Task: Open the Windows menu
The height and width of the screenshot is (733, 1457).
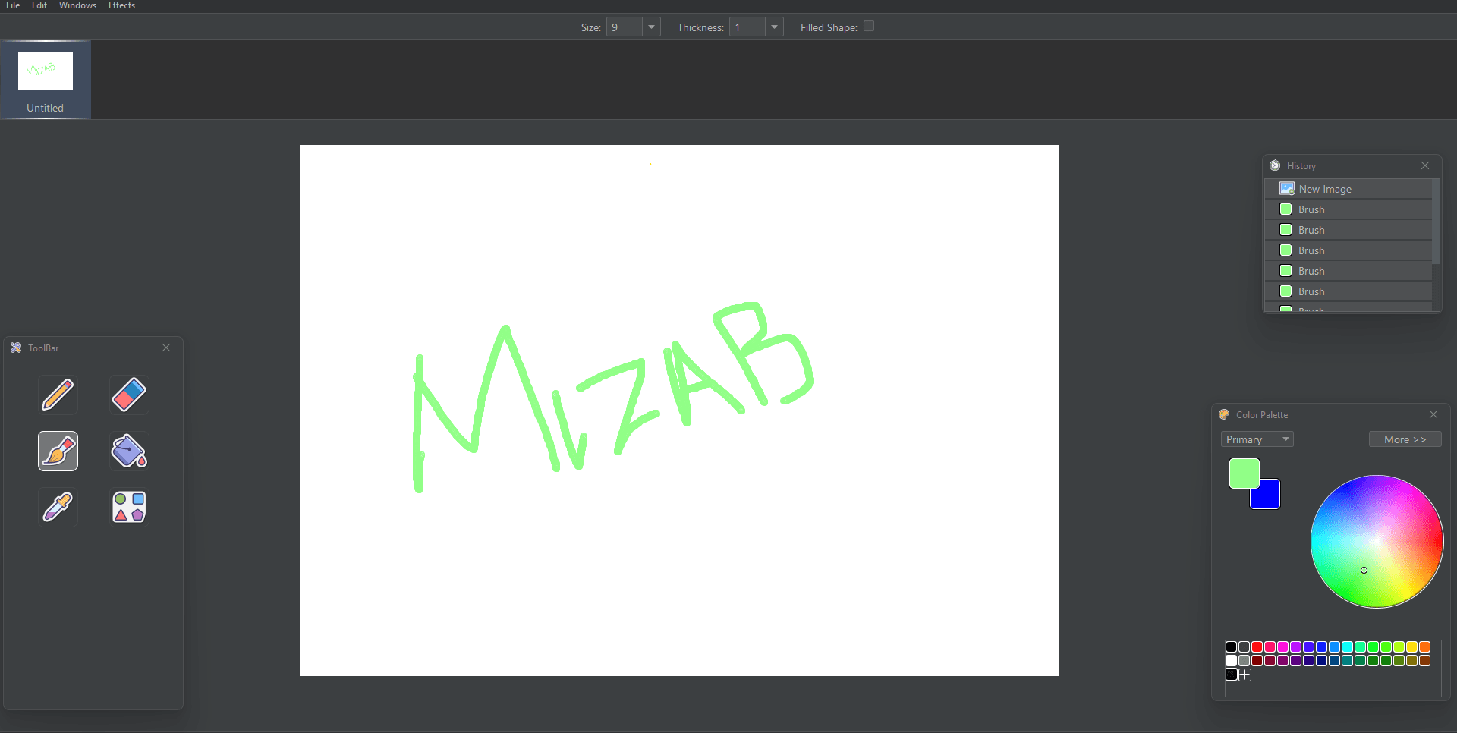Action: tap(77, 5)
